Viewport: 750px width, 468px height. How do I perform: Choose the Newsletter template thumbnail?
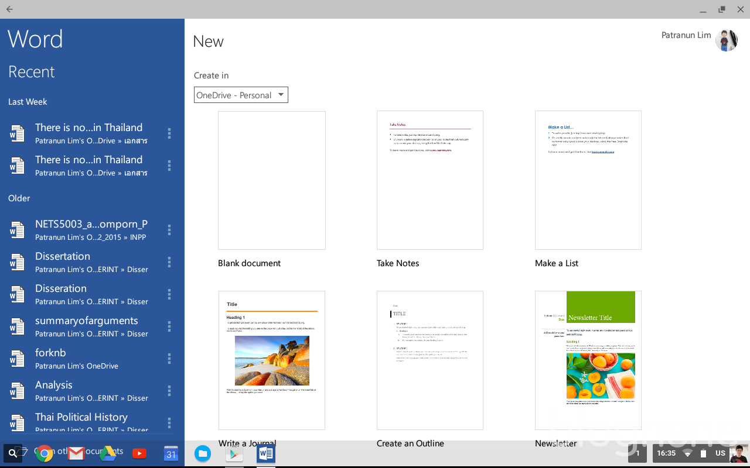coord(588,360)
